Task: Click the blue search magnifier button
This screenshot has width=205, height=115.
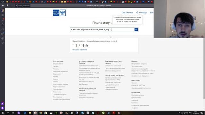Action: tap(136, 30)
